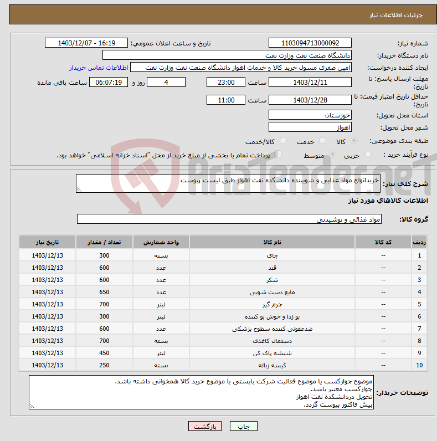Click the کد کالا column header
Screen dimensions: 437x441
tap(383, 242)
